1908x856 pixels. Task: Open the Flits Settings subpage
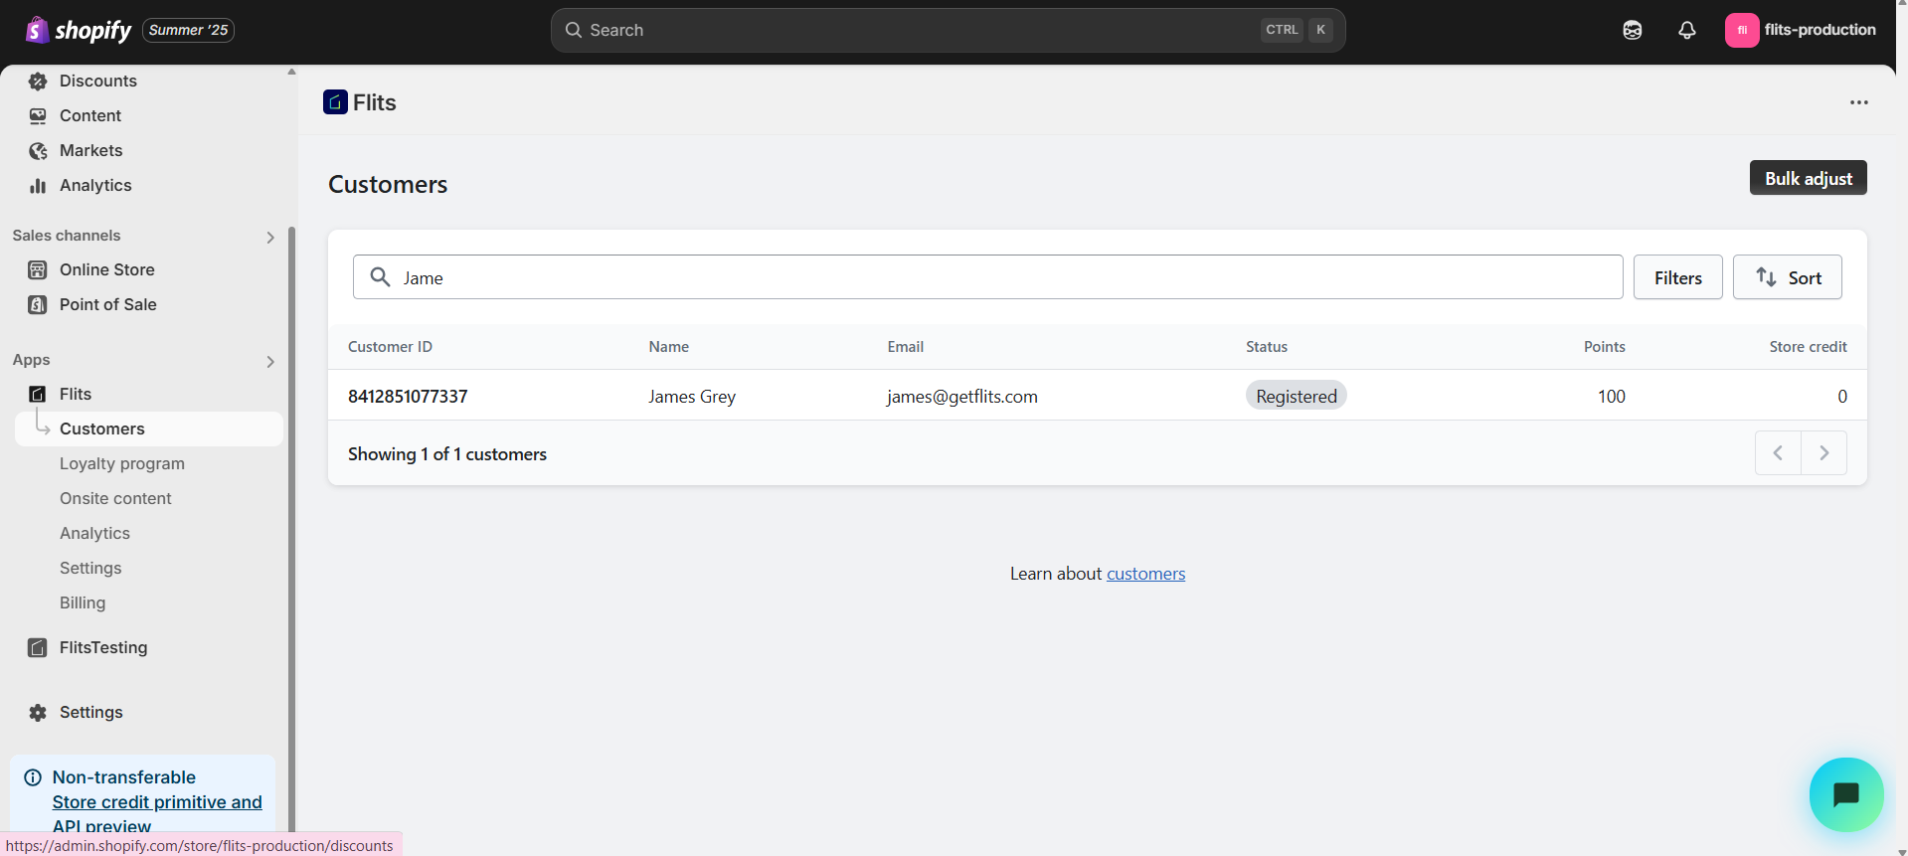coord(90,568)
